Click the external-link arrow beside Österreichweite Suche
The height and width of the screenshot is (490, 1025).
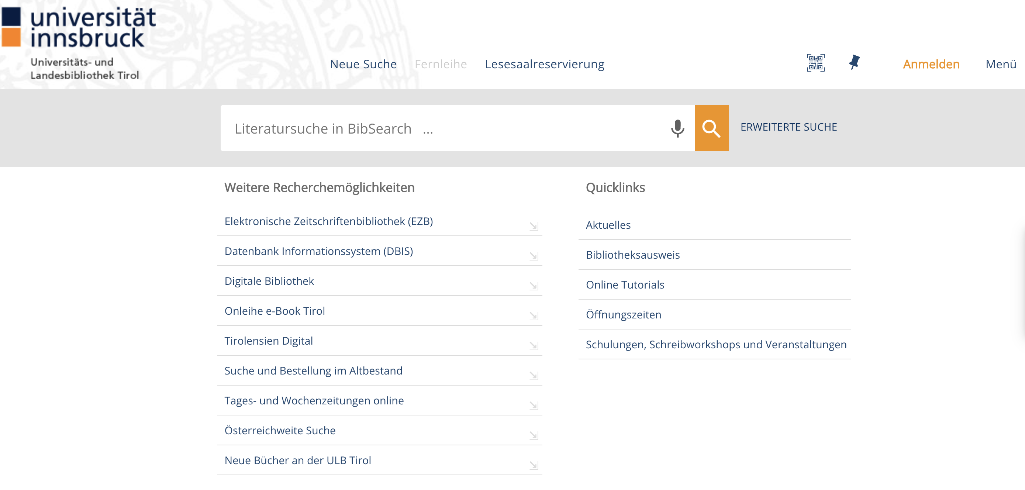pos(534,435)
